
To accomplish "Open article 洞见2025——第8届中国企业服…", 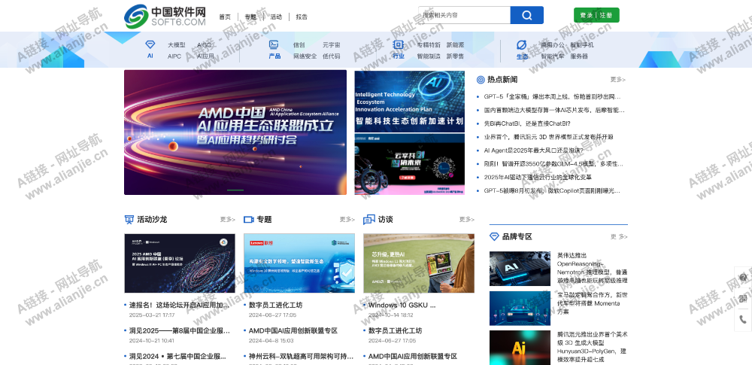I will point(180,331).
